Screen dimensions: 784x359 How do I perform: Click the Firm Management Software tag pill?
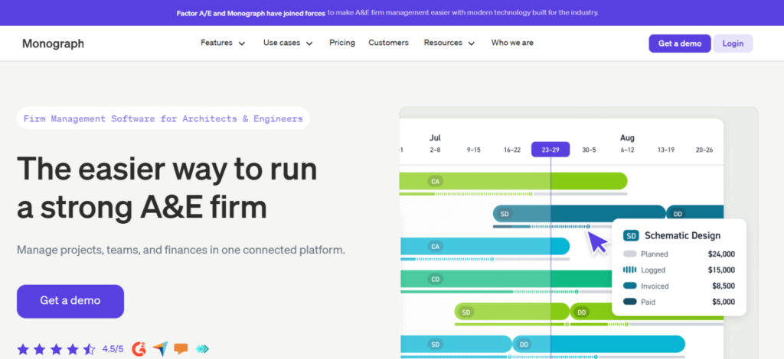[x=163, y=118]
